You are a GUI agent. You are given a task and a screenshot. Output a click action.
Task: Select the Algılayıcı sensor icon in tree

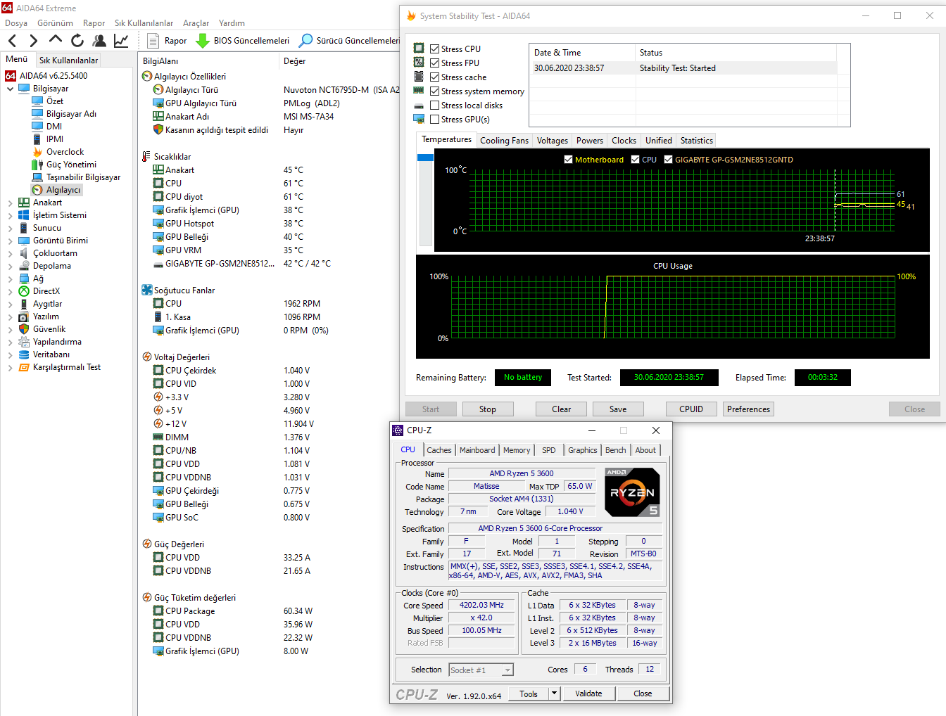pyautogui.click(x=37, y=190)
